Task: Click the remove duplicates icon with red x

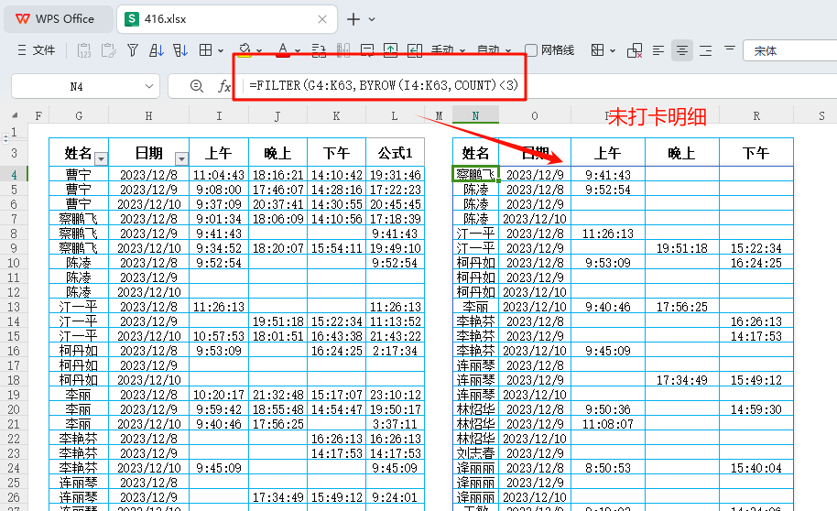Action: pos(635,50)
